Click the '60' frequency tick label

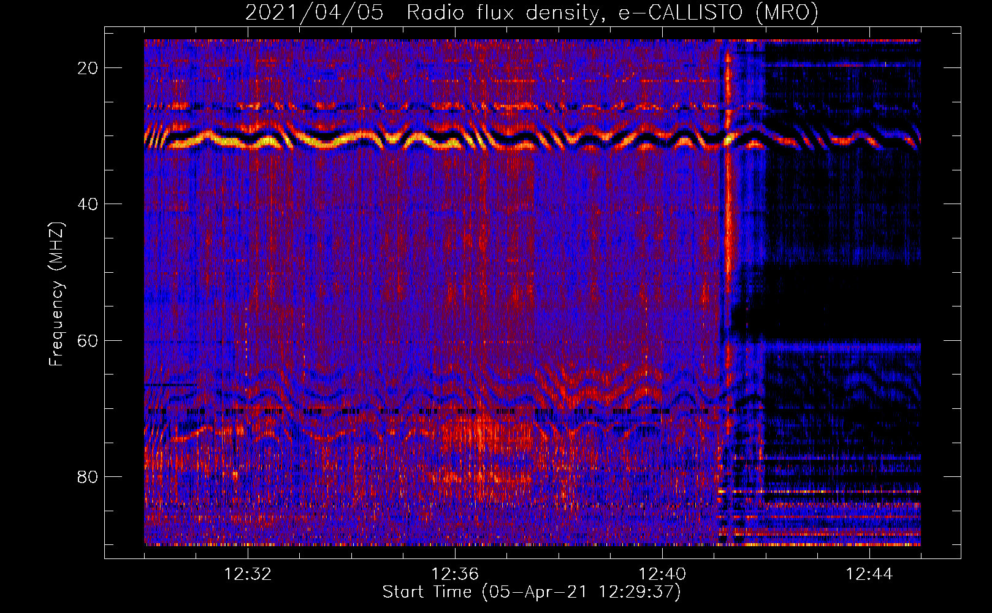88,340
